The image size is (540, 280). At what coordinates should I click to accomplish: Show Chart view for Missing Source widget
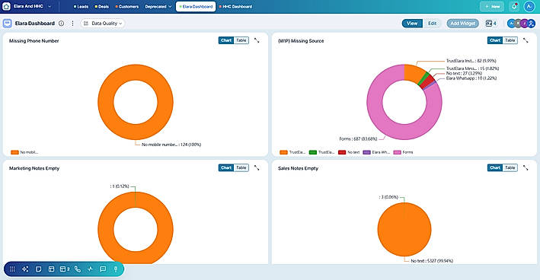[495, 40]
